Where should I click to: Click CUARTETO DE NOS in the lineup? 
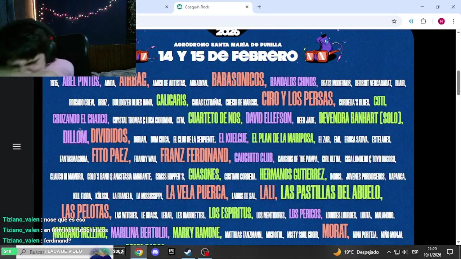(215, 118)
